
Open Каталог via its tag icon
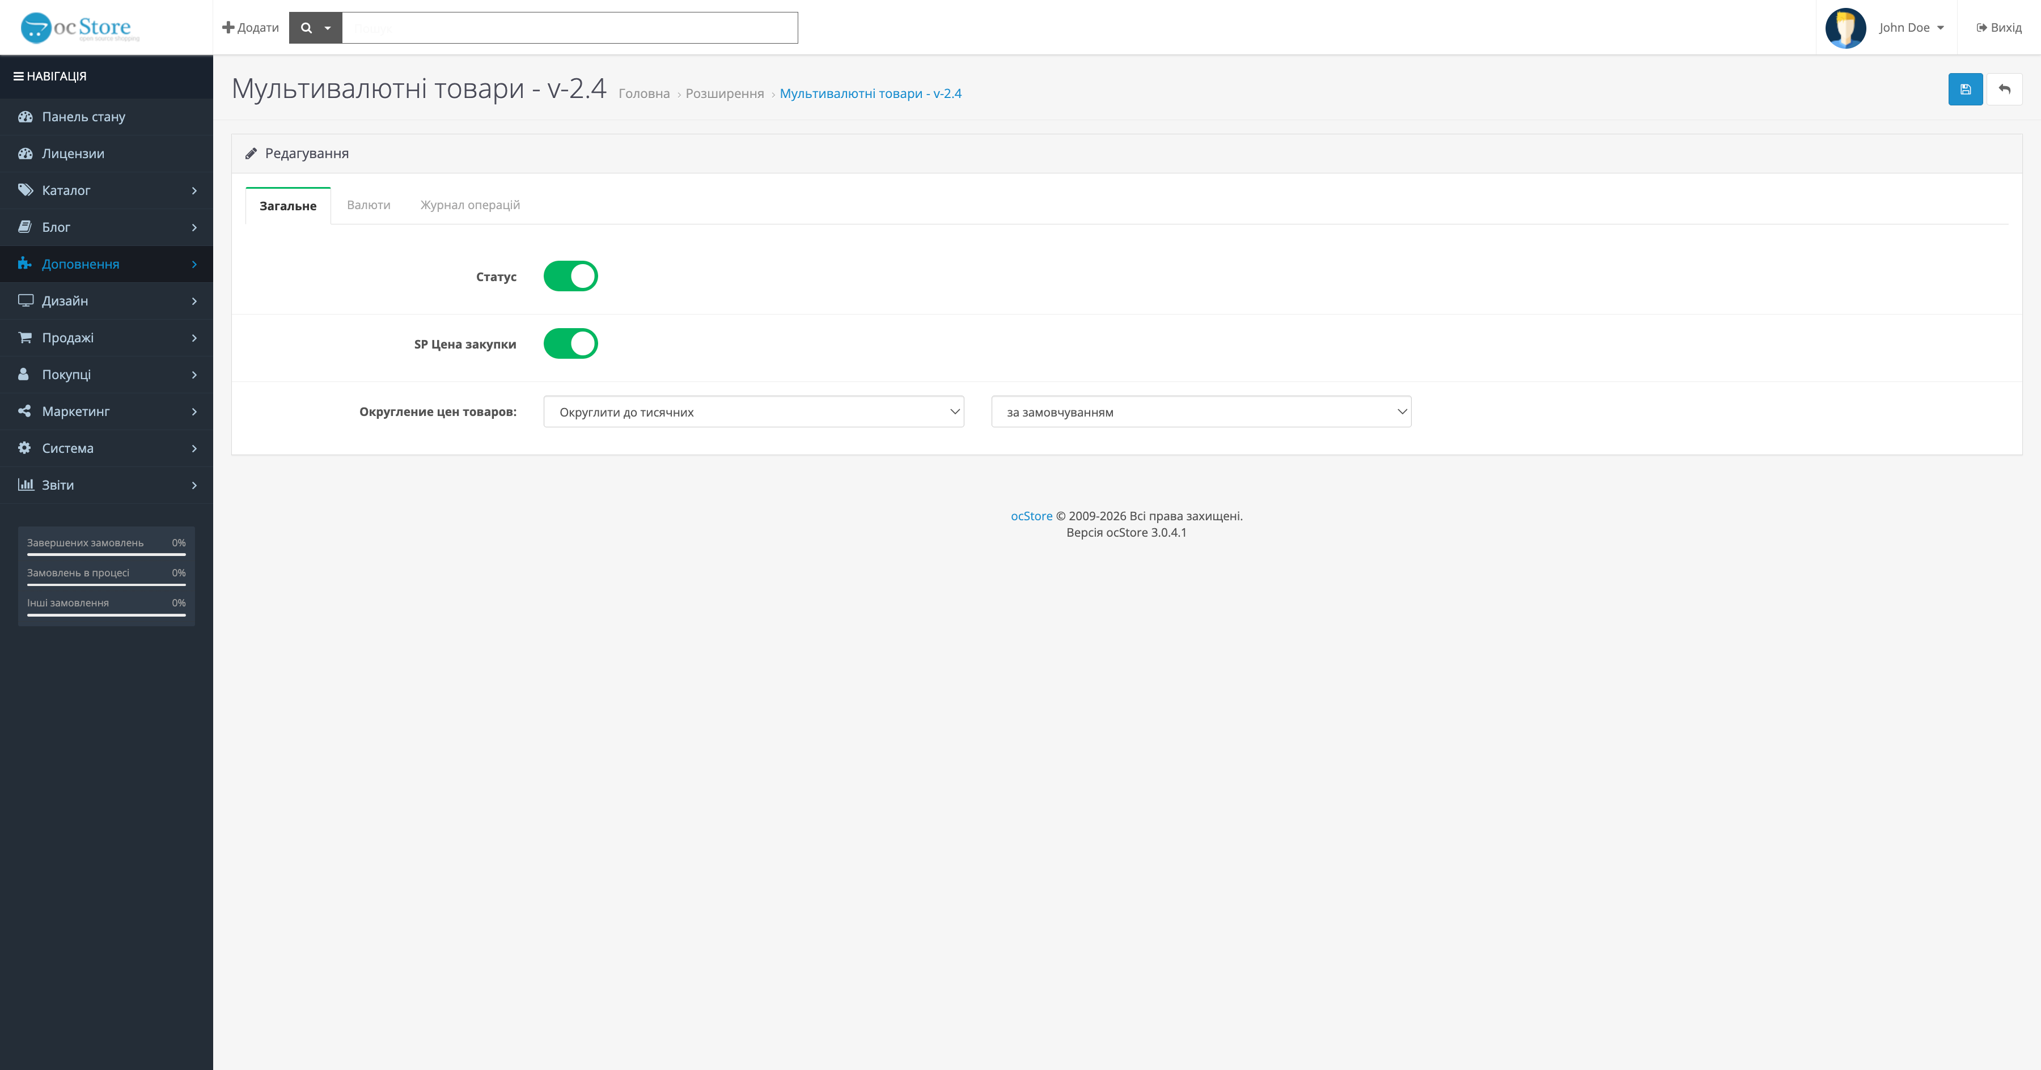(x=26, y=190)
